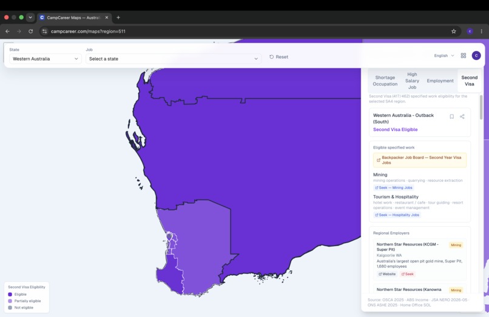
Task: Reload the page in browser
Action: click(30, 31)
